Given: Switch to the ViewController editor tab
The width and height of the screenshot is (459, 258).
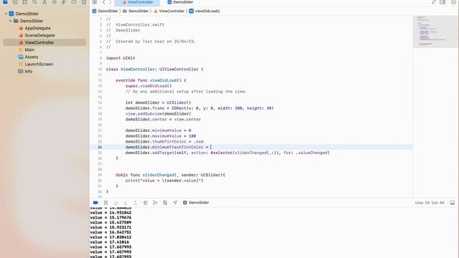Looking at the screenshot, I should pyautogui.click(x=137, y=2).
